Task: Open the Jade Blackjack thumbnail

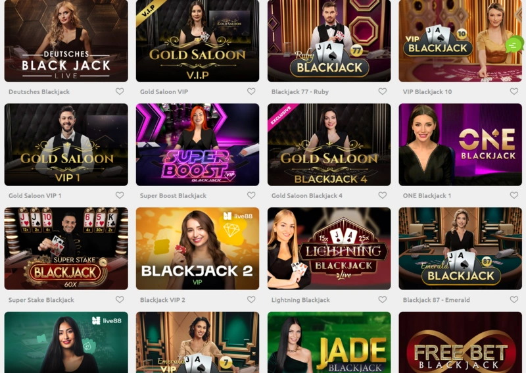Action: (329, 342)
